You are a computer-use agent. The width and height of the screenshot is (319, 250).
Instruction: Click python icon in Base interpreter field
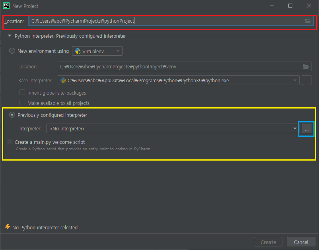pyautogui.click(x=63, y=81)
